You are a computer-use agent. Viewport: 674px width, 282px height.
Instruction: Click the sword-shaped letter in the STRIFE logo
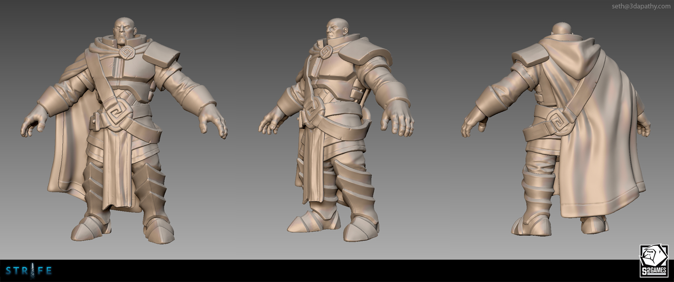29,271
